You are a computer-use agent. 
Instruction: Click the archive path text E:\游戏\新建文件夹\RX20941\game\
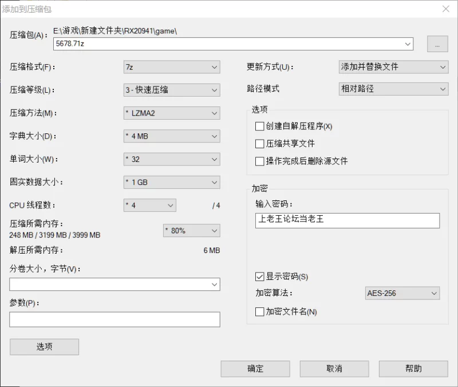pyautogui.click(x=115, y=31)
